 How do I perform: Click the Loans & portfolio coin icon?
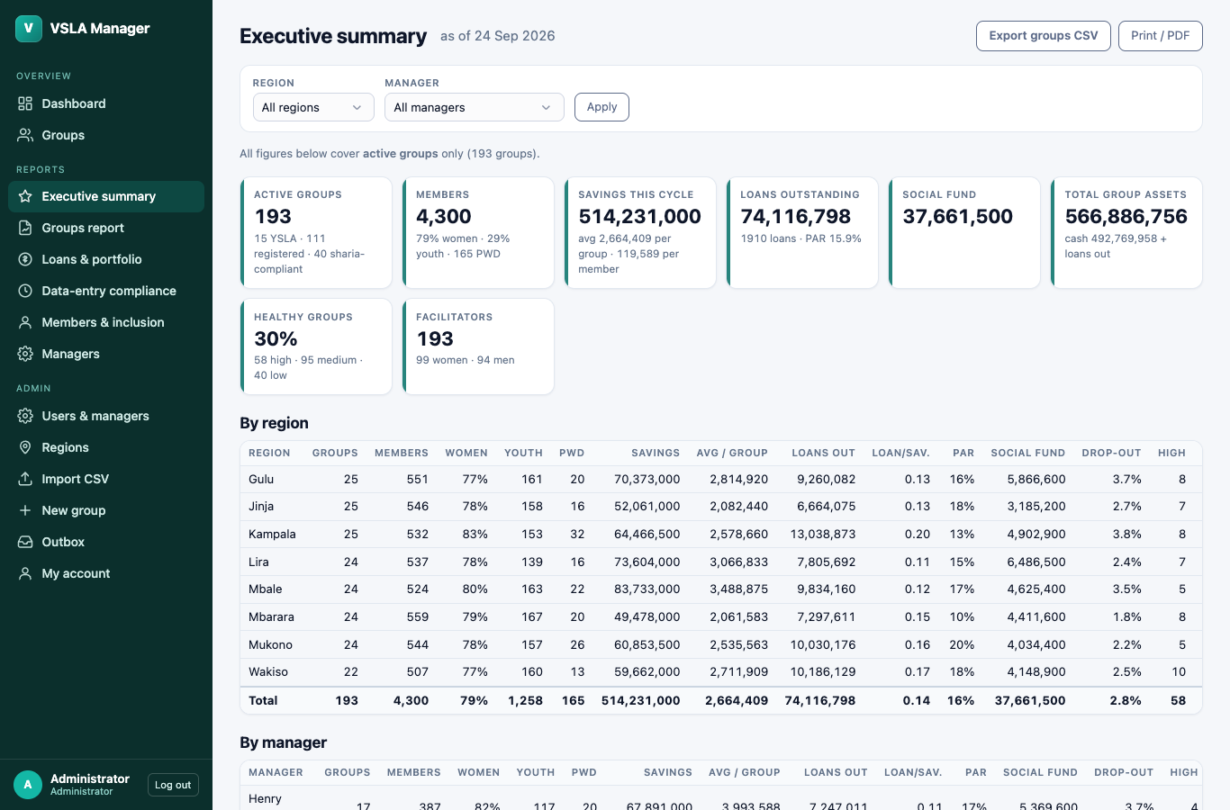[25, 259]
